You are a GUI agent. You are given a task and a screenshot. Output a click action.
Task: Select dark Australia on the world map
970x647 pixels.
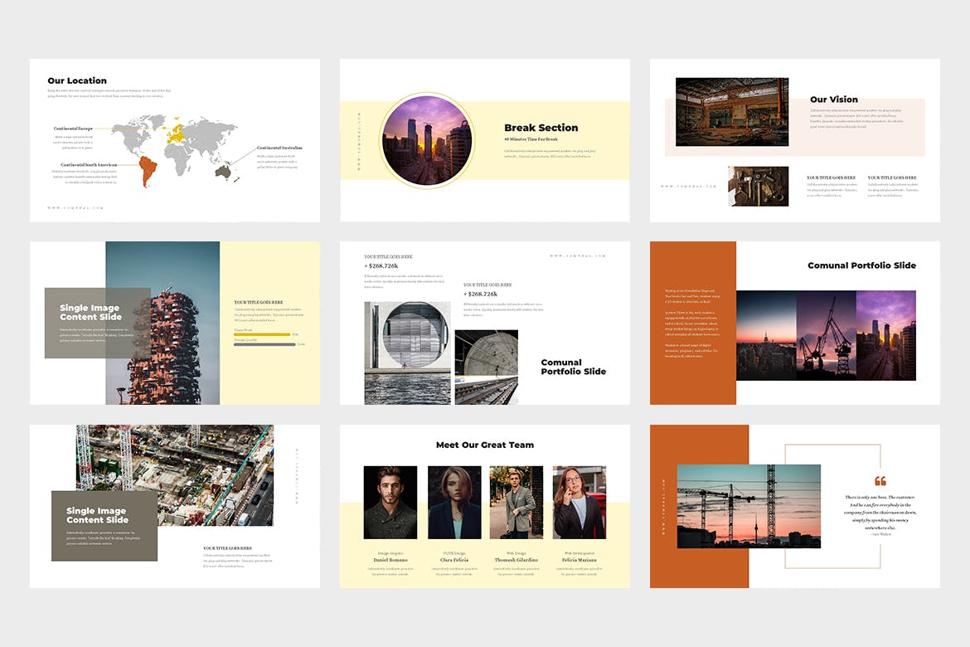point(222,171)
